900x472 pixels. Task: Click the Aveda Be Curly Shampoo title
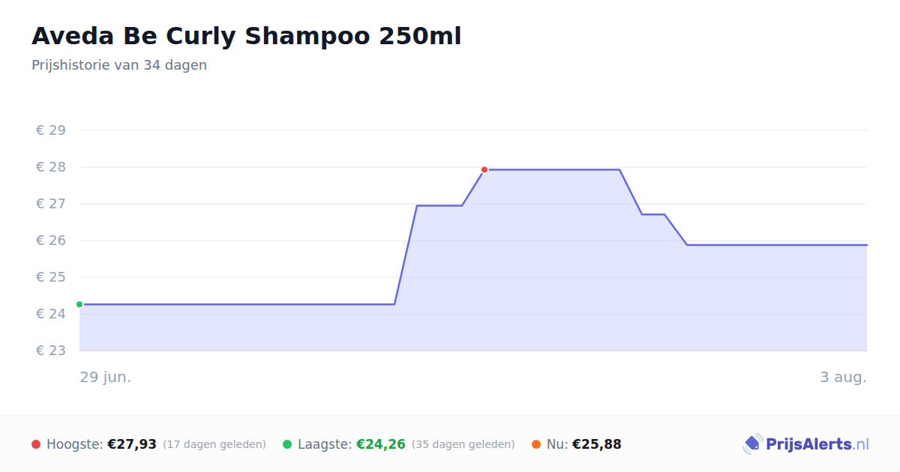click(247, 36)
